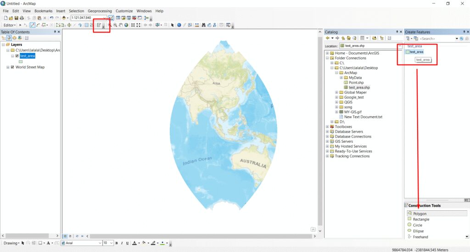
Task: Click the line color swatch in Drawing toolbar
Action: [x=153, y=243]
